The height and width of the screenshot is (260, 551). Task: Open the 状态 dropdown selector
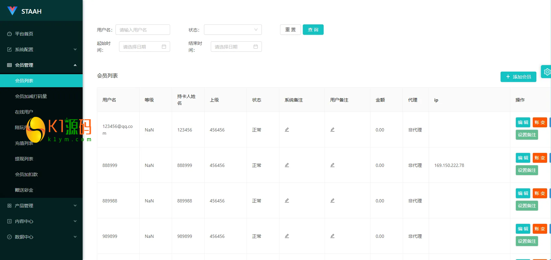[233, 30]
